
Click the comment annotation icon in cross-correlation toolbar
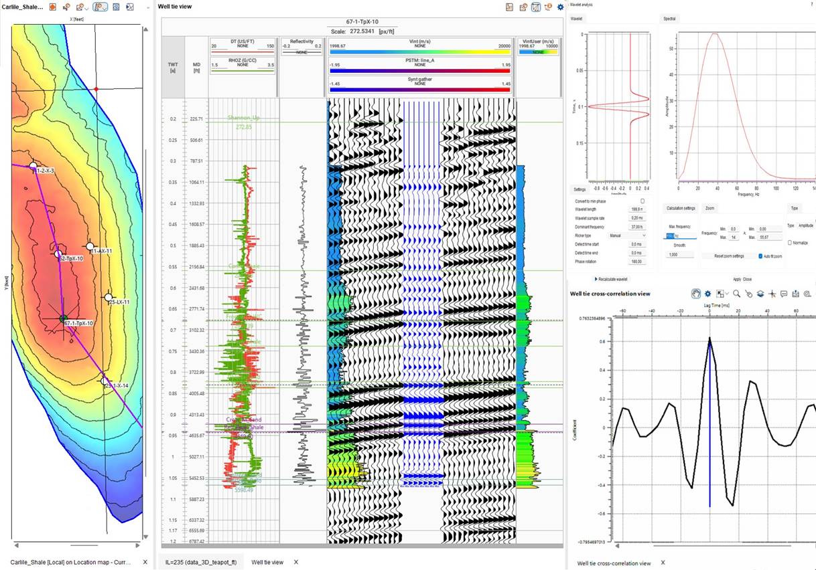coord(784,294)
